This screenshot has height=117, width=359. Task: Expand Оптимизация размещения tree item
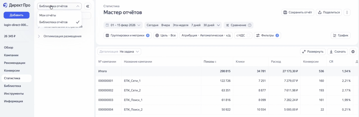tap(39, 36)
